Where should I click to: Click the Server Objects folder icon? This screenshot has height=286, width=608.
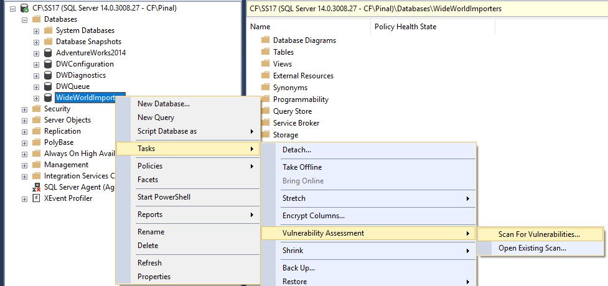pos(36,120)
